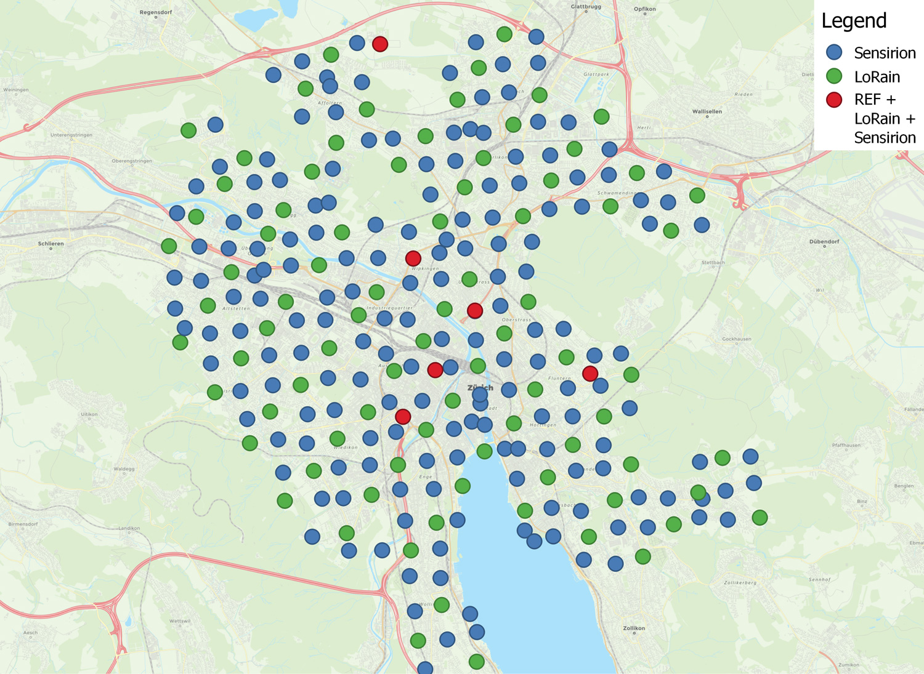This screenshot has width=924, height=674.
Task: Select the LoRain legend label beside the green circle
Action: 877,77
